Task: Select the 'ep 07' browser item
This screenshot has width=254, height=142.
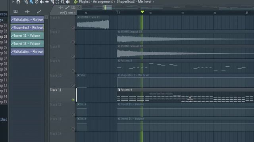Action: [4, 58]
